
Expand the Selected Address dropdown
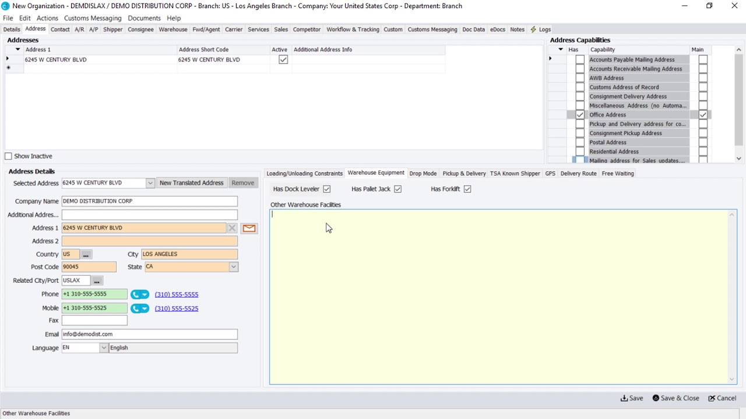click(x=150, y=183)
